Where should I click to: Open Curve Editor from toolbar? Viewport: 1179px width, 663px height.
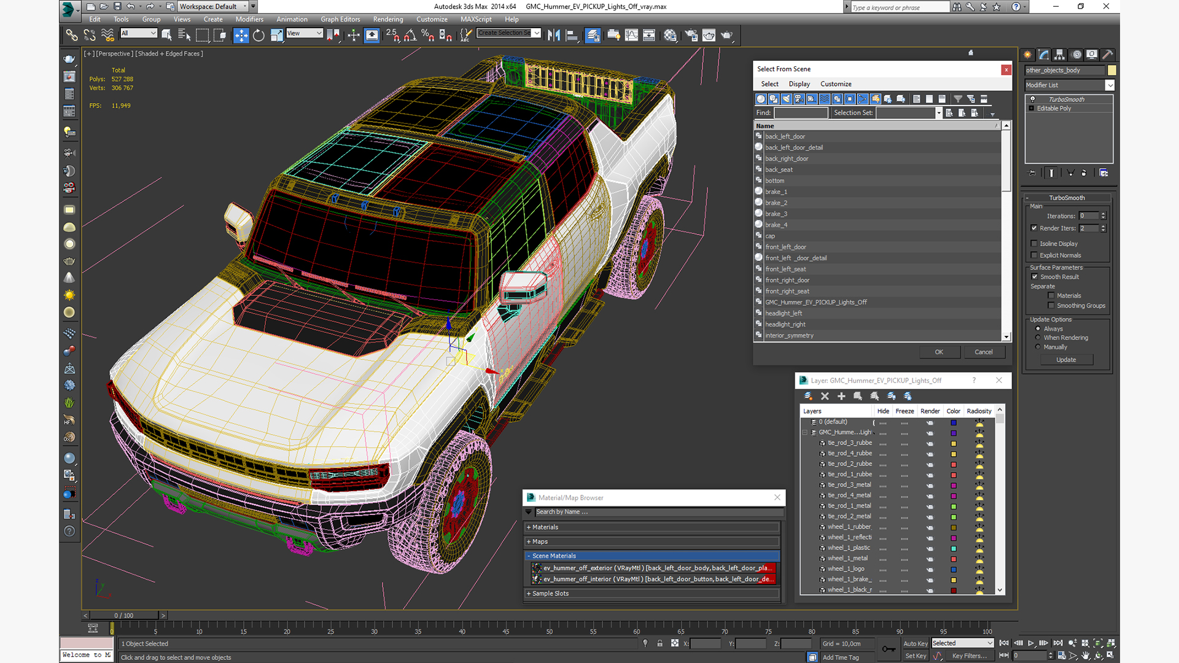click(x=631, y=35)
